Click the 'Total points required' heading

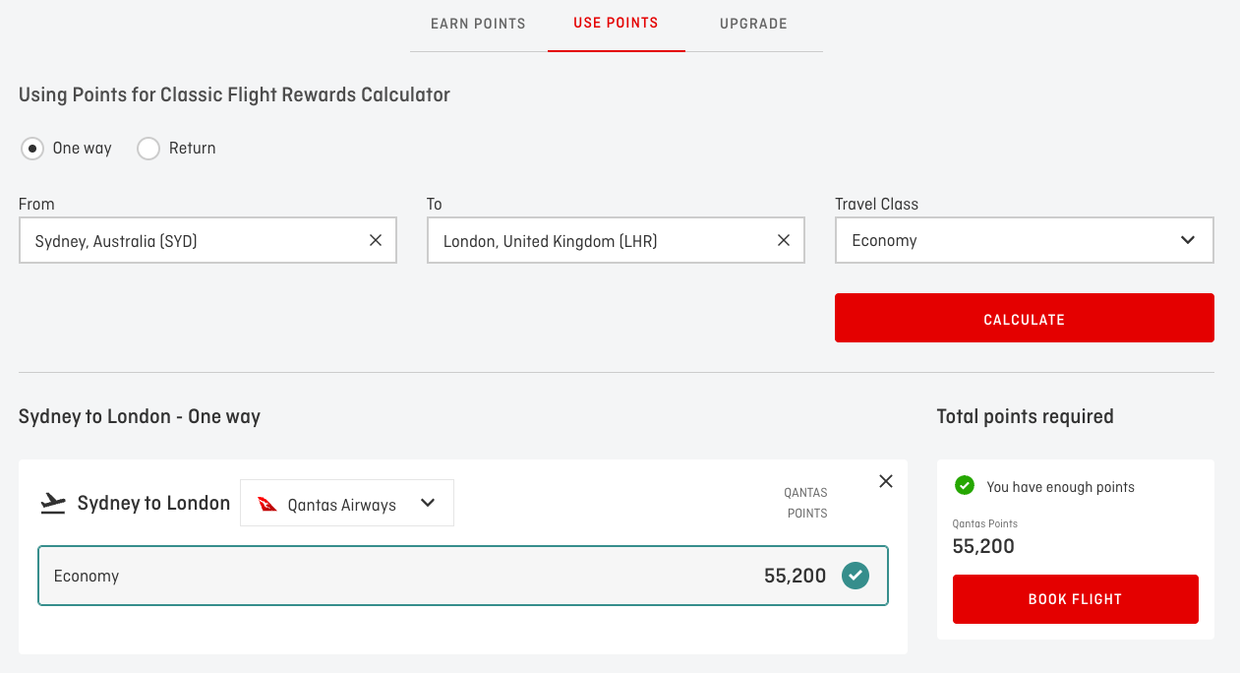1026,416
